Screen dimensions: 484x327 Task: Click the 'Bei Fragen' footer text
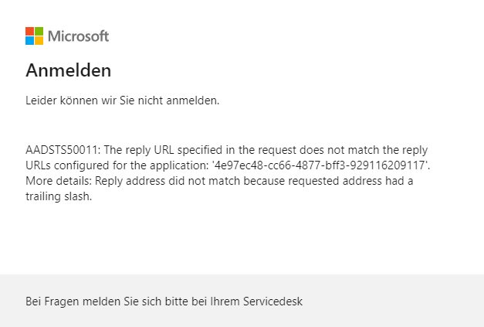tap(50, 301)
